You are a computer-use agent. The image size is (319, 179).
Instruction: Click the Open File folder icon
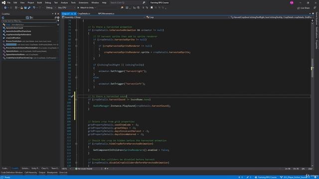click(21, 8)
